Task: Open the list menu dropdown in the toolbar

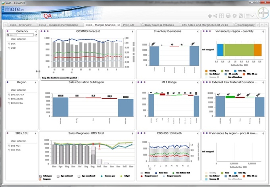Action: 250,16
